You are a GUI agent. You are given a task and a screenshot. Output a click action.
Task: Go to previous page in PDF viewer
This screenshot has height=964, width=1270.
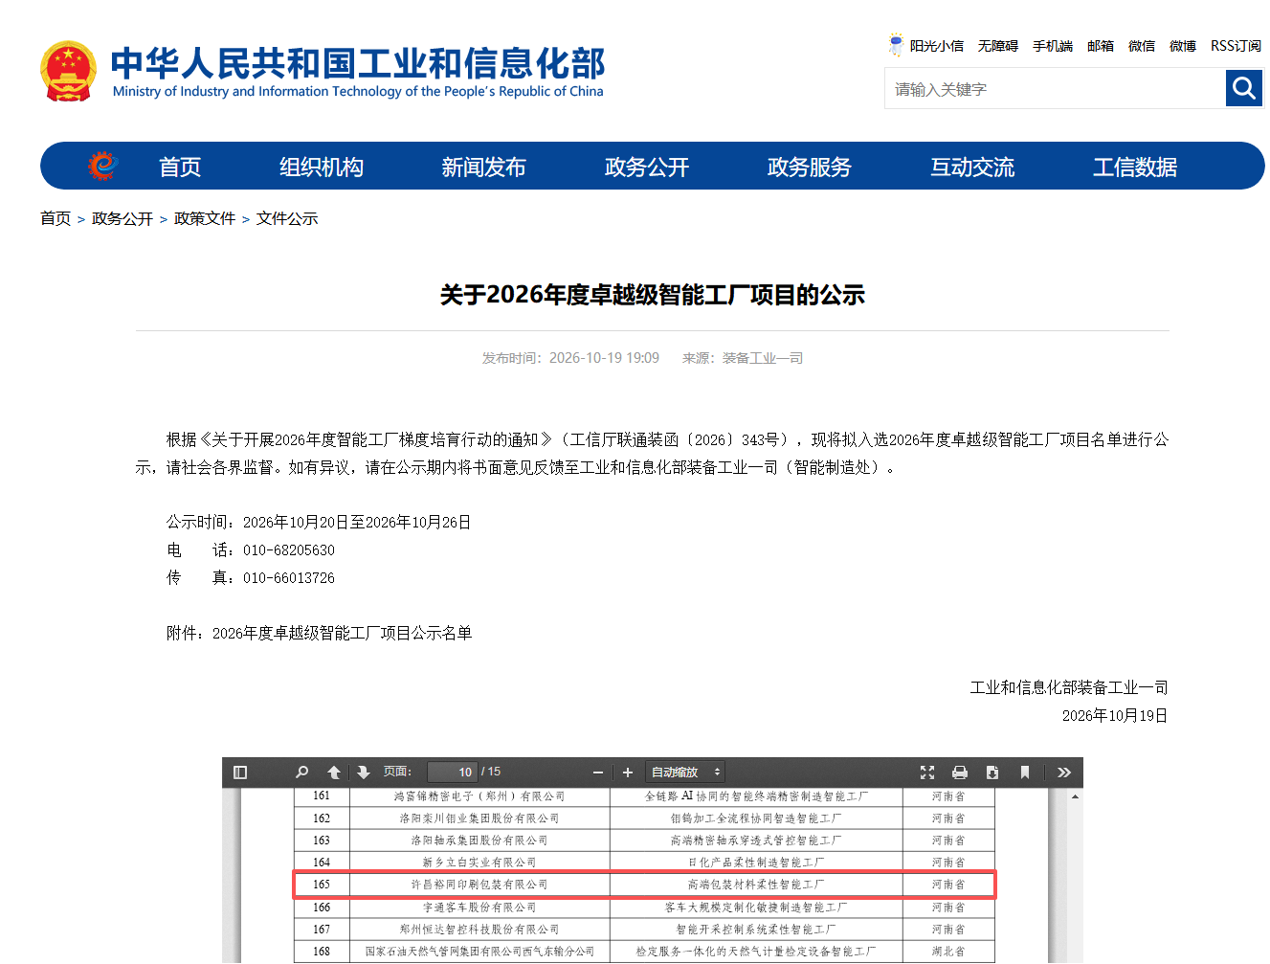coord(334,773)
